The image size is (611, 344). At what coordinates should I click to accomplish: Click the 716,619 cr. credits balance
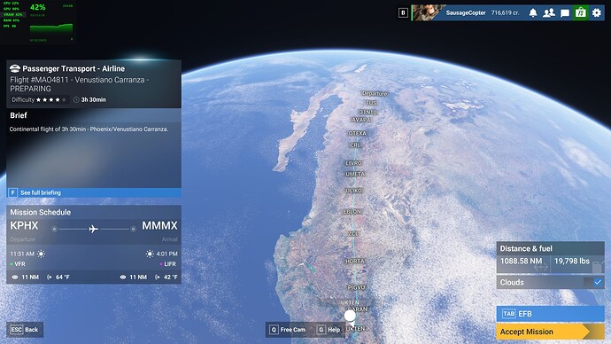[505, 13]
